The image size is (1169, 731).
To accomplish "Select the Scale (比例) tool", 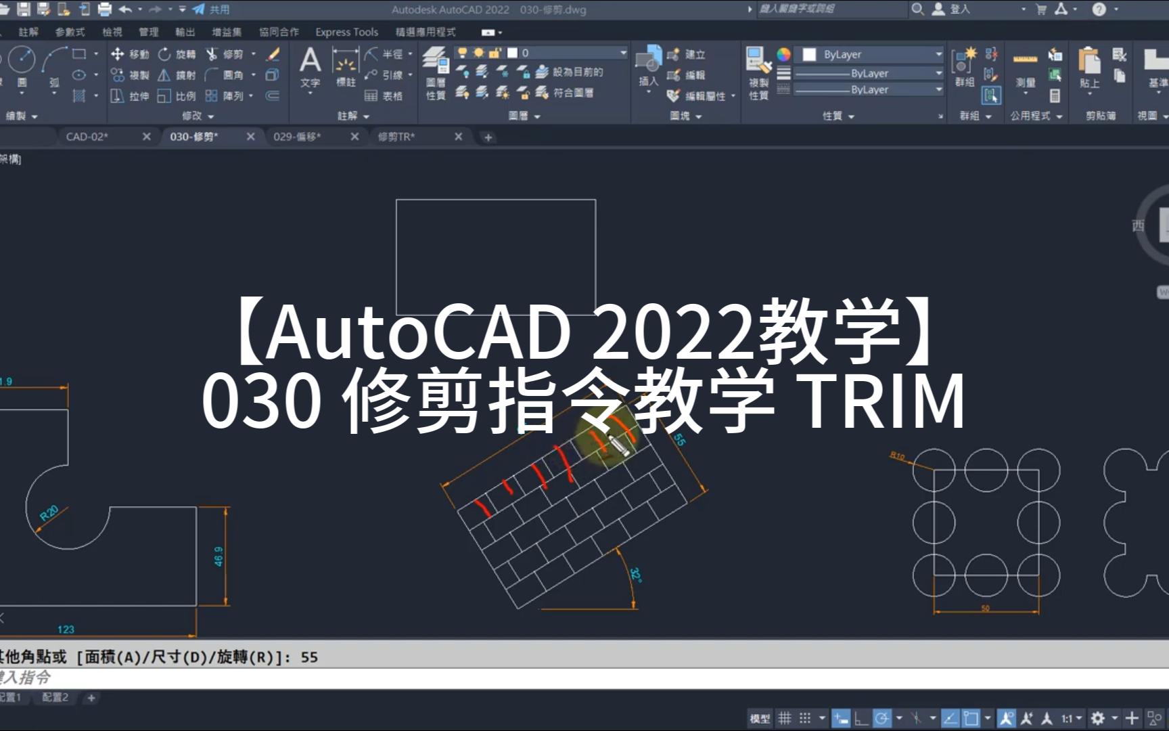I will [177, 96].
